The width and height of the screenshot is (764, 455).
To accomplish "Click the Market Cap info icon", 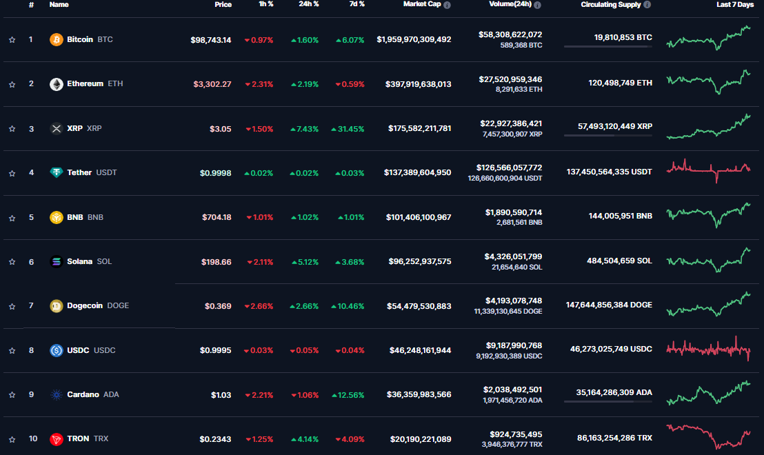I will [x=448, y=5].
